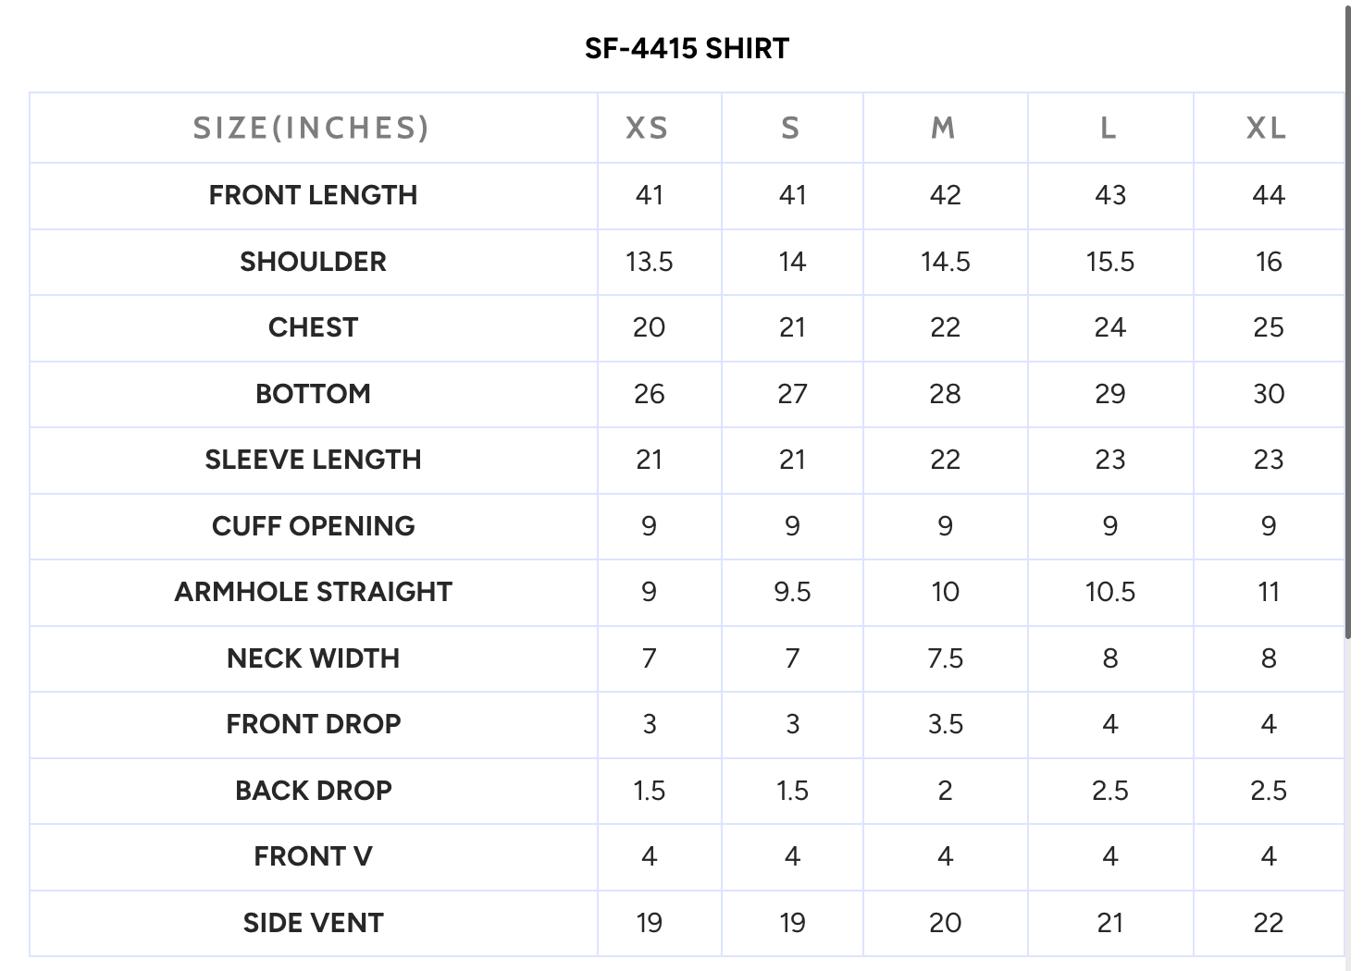Screen dimensions: 1363x971
Task: Select the SIDE VENT row label
Action: pyautogui.click(x=313, y=923)
